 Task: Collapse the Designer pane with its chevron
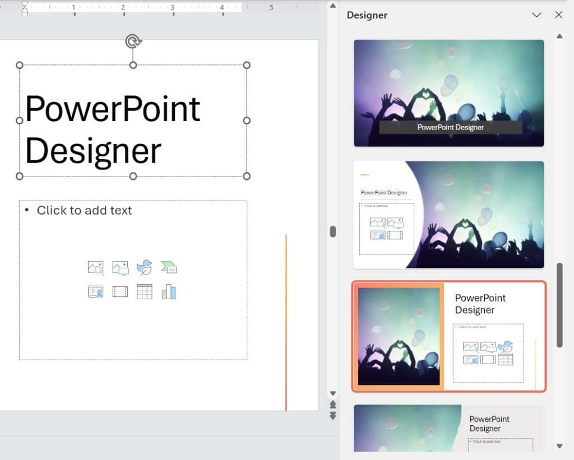tap(536, 15)
